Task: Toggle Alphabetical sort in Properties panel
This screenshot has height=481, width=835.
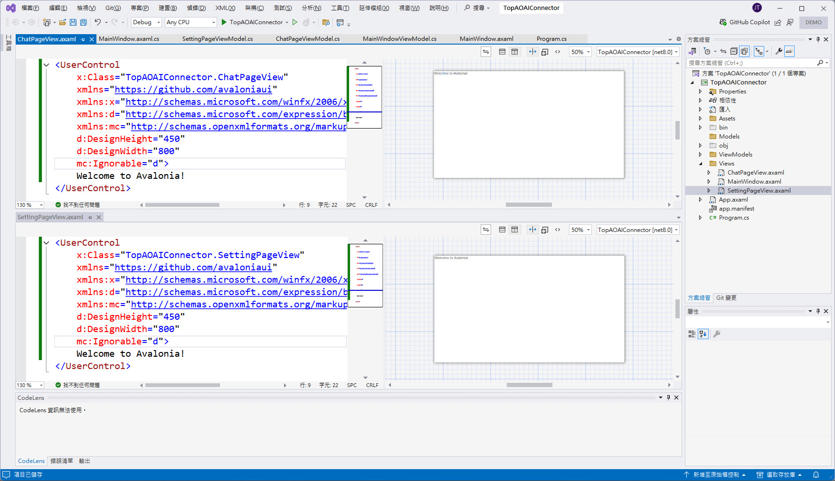Action: click(x=703, y=334)
